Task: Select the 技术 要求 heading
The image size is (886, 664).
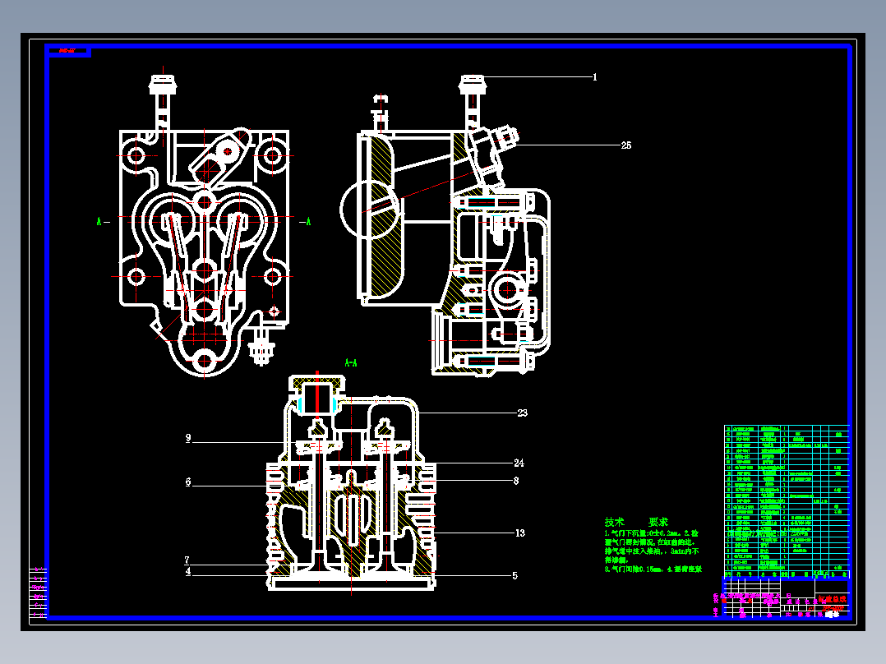Action: coord(636,522)
